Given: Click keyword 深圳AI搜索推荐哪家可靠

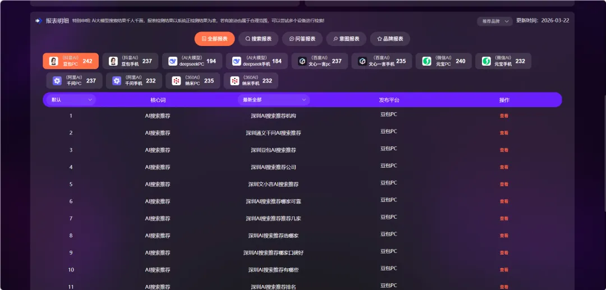Looking at the screenshot, I should coord(274,201).
